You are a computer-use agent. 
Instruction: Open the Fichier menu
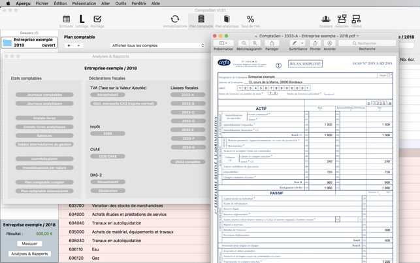pos(42,3)
